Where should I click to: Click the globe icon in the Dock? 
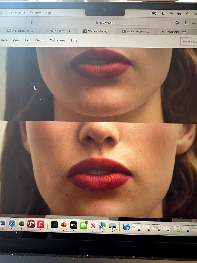126,227
